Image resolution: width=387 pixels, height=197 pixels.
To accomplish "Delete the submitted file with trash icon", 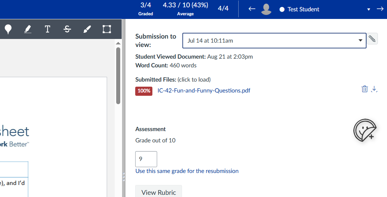I will (x=364, y=89).
